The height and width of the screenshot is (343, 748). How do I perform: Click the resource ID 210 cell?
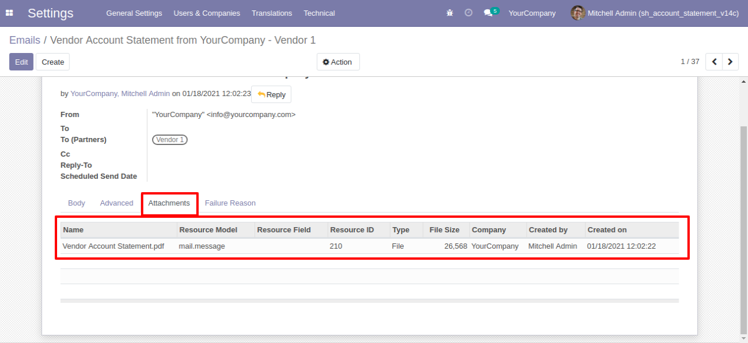tap(359, 246)
